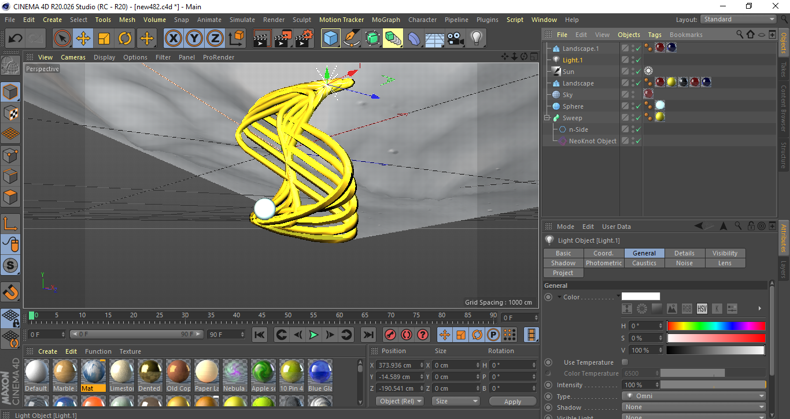The image size is (790, 419).
Task: Switch to Texture mode icon
Action: click(x=11, y=113)
